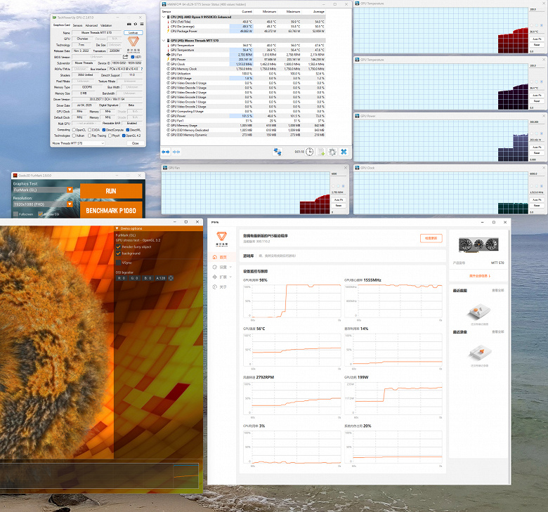Click the extensions icon in Moore Threads sidebar
The image size is (548, 512).
[x=214, y=277]
